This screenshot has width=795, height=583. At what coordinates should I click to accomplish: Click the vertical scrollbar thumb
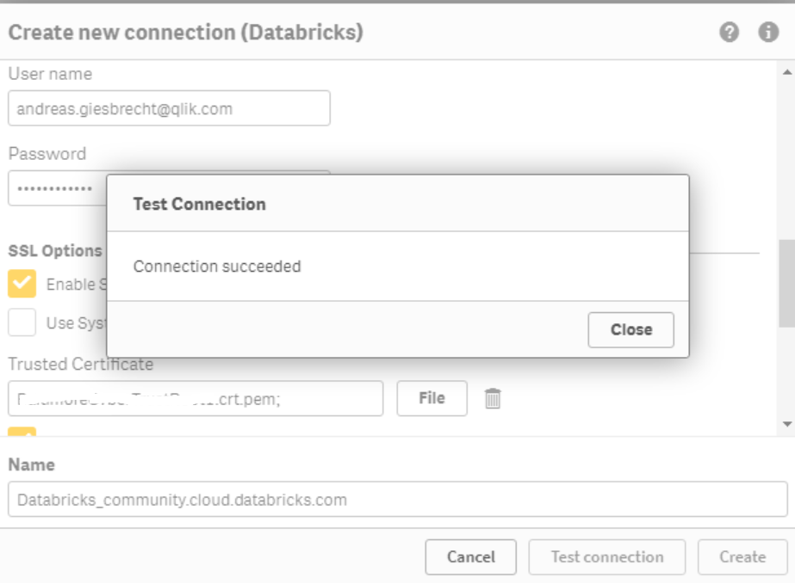786,284
